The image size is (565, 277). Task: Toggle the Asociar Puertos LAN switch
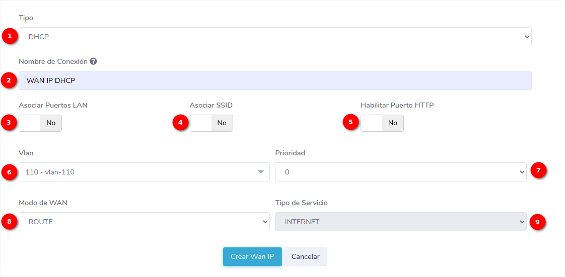pyautogui.click(x=40, y=123)
